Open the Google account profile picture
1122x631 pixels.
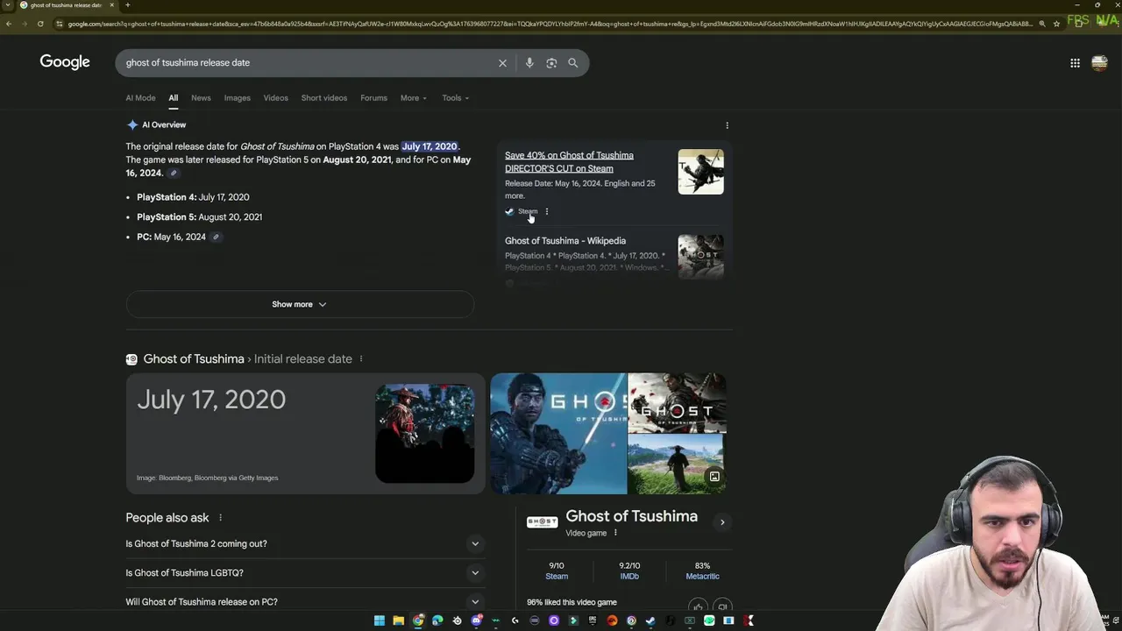coord(1099,63)
